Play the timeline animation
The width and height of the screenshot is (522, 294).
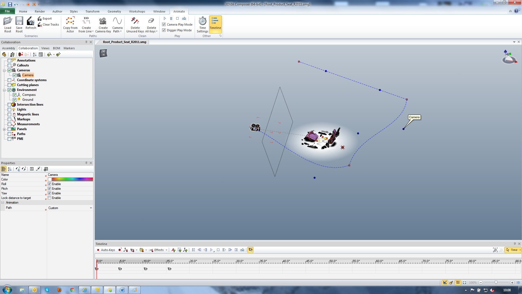pyautogui.click(x=212, y=250)
